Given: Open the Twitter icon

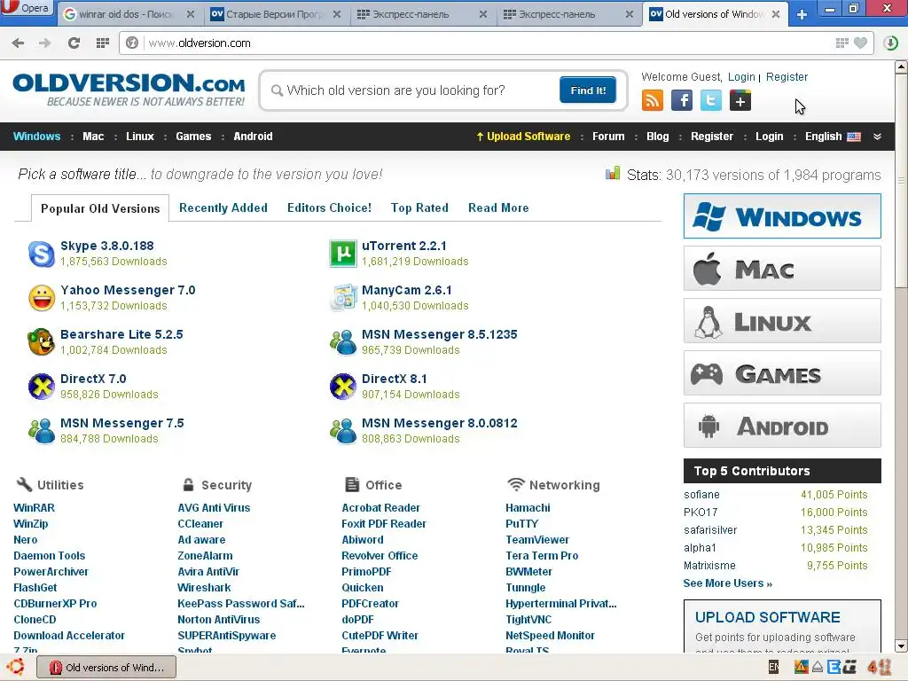Looking at the screenshot, I should point(710,101).
